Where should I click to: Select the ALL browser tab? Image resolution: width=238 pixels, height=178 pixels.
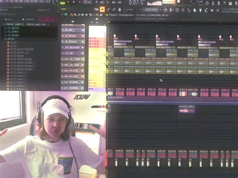tap(8, 19)
